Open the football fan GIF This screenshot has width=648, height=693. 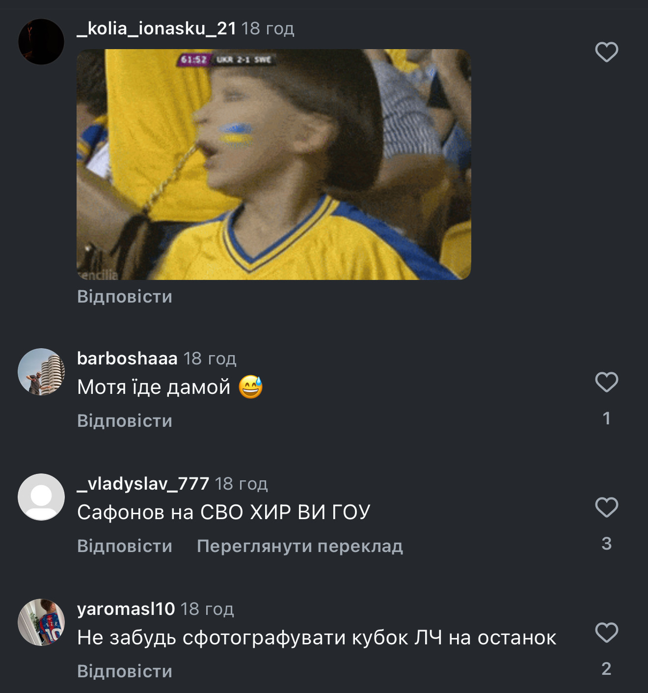273,165
